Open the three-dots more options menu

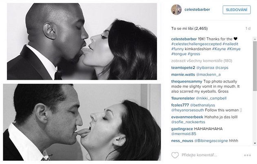tap(247, 155)
